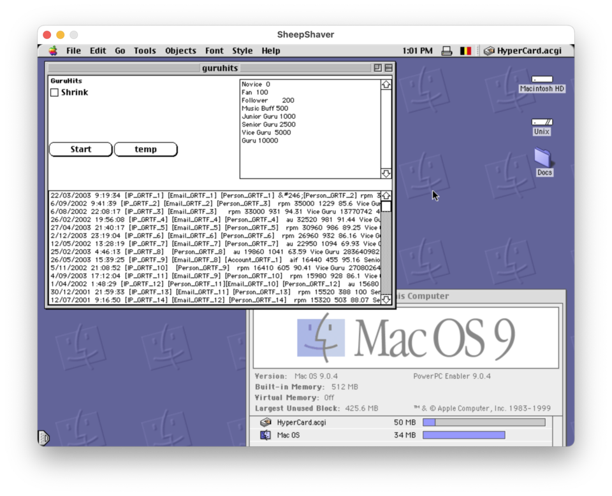This screenshot has height=496, width=612.
Task: Open the Edit menu
Action: point(98,51)
